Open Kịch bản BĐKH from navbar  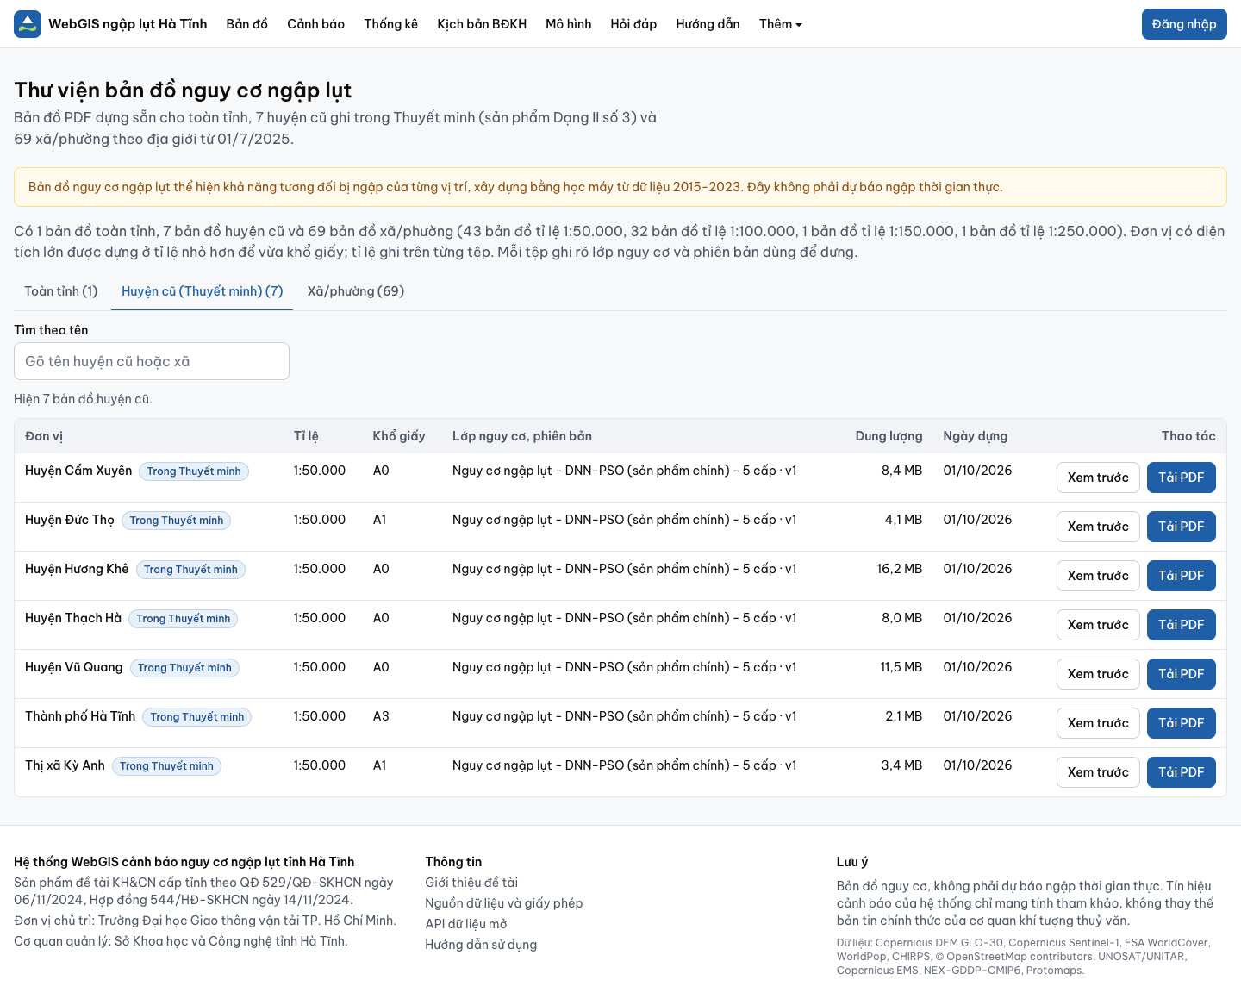click(x=482, y=24)
